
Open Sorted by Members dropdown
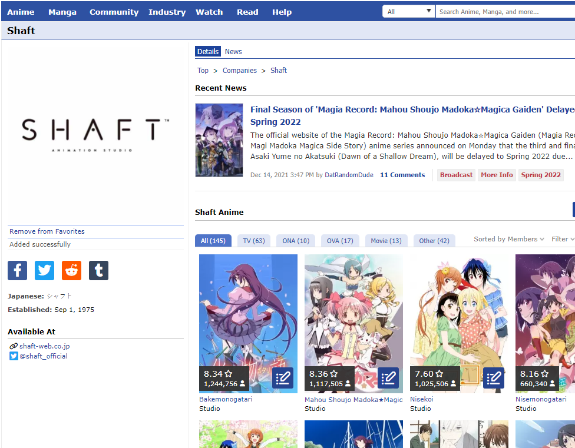(508, 239)
